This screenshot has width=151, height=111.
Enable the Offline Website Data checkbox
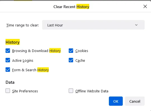click(x=71, y=91)
